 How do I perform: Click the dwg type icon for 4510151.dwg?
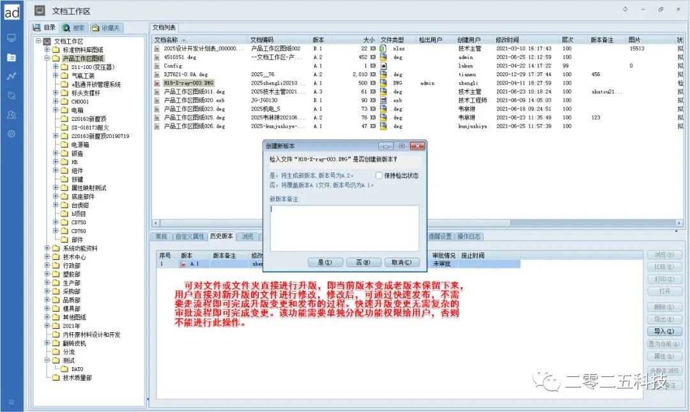point(383,57)
